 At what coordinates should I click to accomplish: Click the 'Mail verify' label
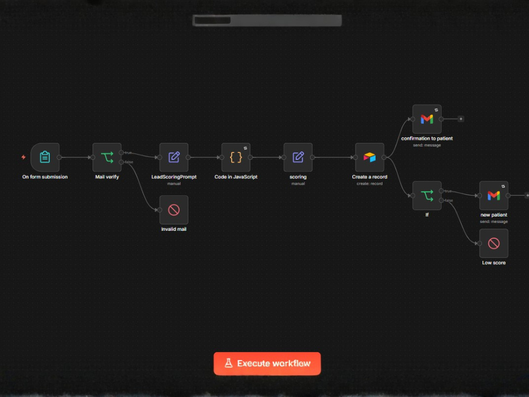107,177
